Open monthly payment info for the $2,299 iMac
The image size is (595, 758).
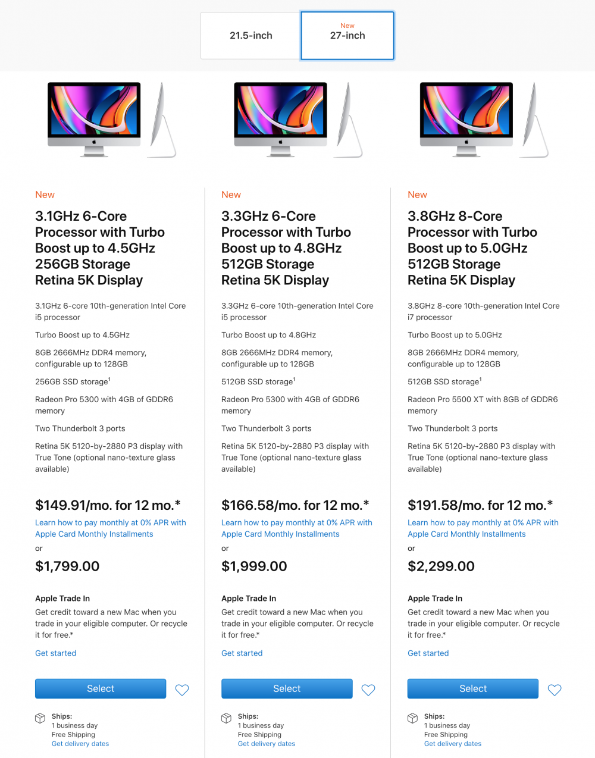[483, 528]
